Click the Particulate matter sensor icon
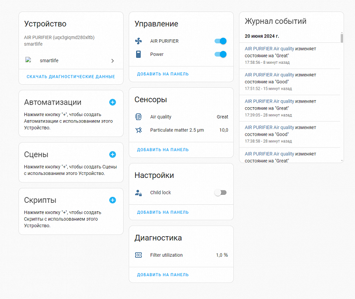Image resolution: width=355 pixels, height=299 pixels. (139, 130)
